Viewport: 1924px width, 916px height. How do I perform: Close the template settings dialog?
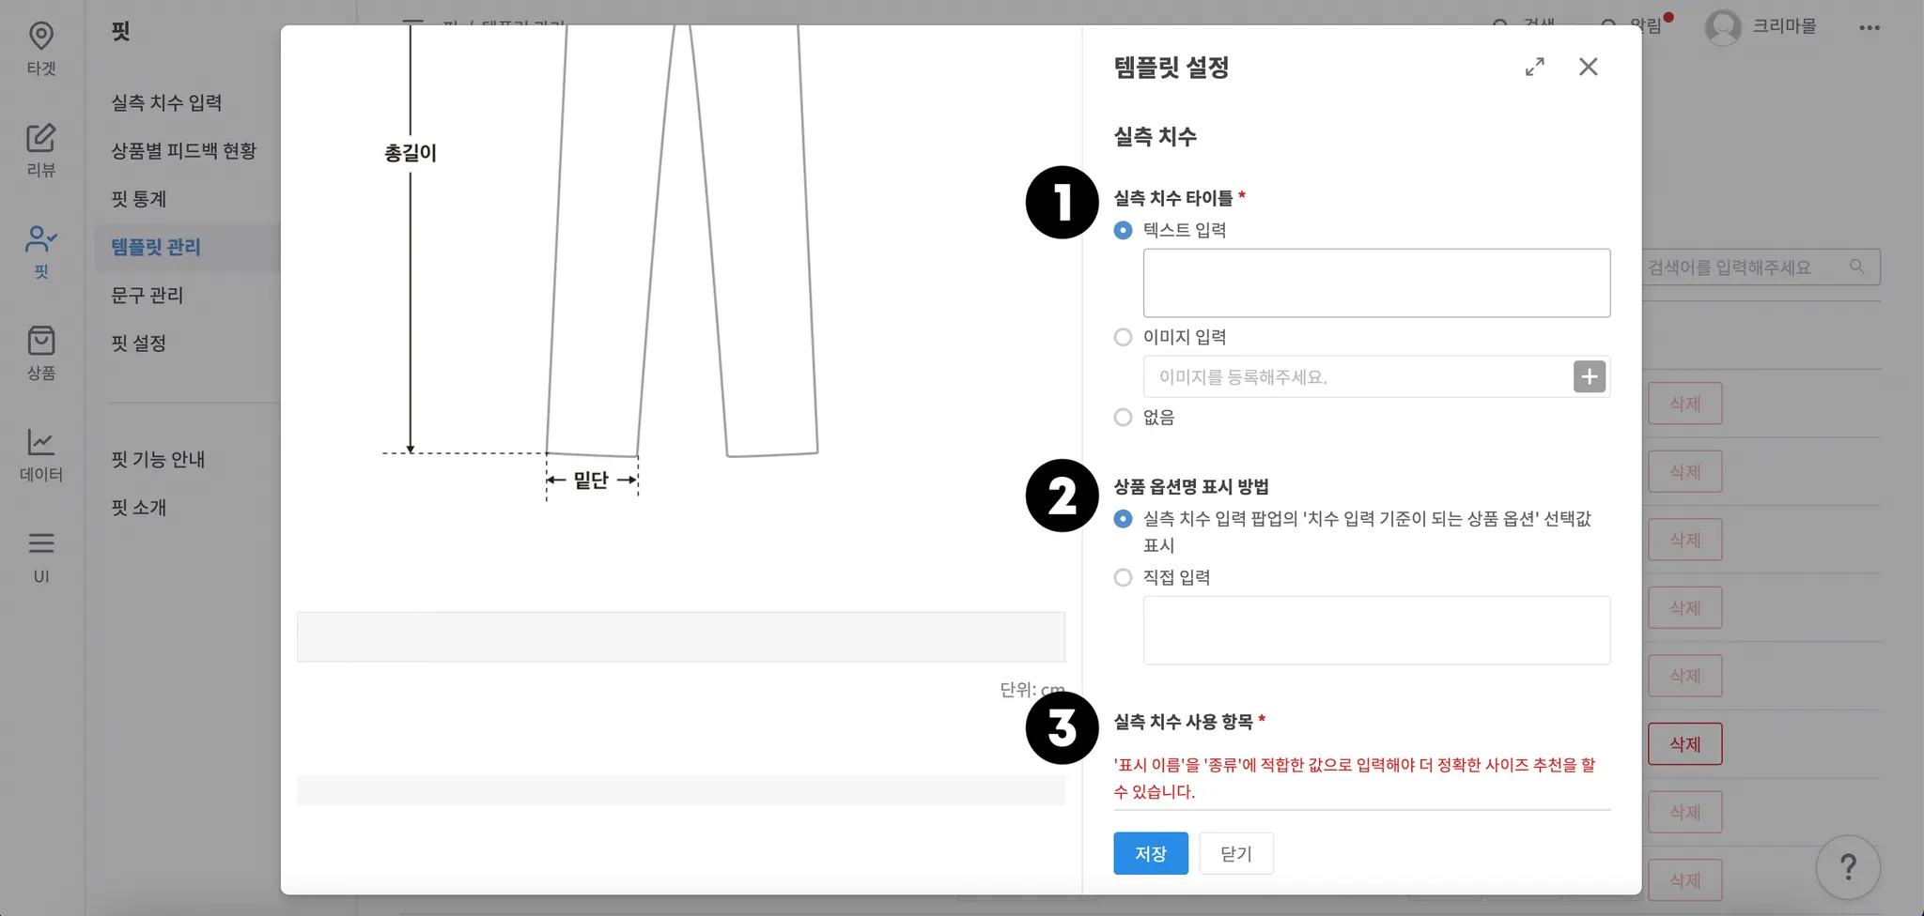pos(1588,67)
